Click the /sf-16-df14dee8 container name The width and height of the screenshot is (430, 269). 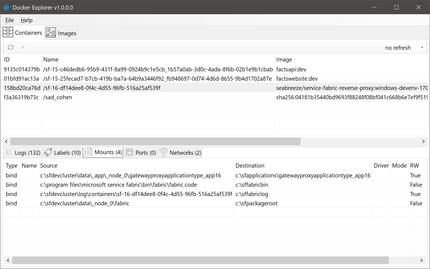click(102, 88)
